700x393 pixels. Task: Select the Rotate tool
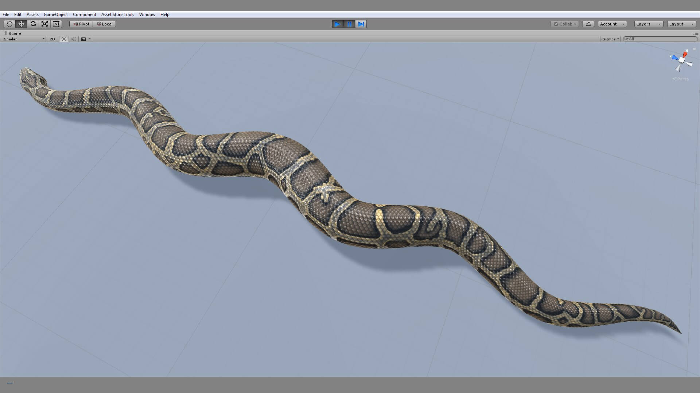[x=33, y=24]
